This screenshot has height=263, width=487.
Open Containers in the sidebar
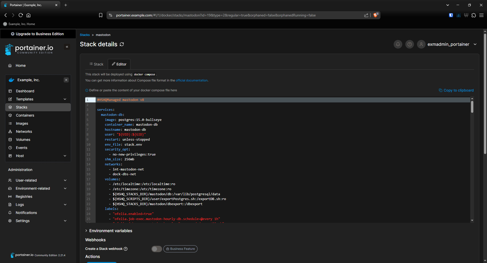tap(25, 115)
